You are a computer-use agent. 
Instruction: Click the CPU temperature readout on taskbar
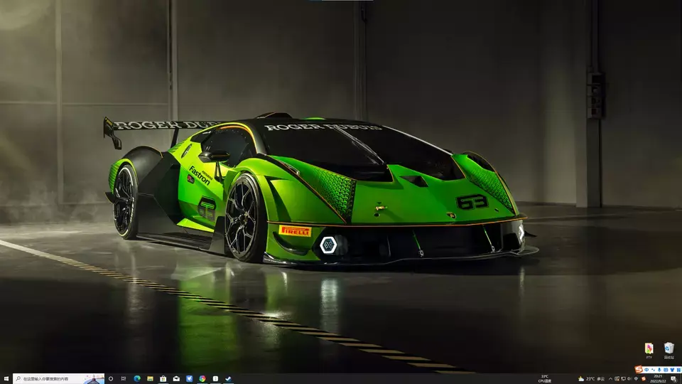545,379
